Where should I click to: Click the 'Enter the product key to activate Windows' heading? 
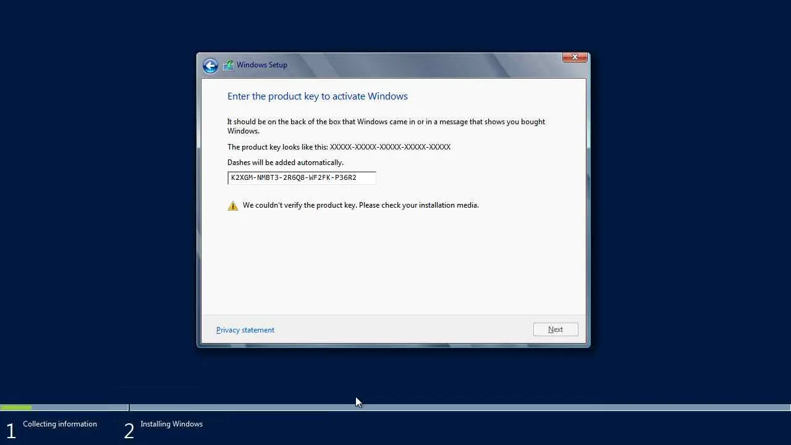(318, 96)
